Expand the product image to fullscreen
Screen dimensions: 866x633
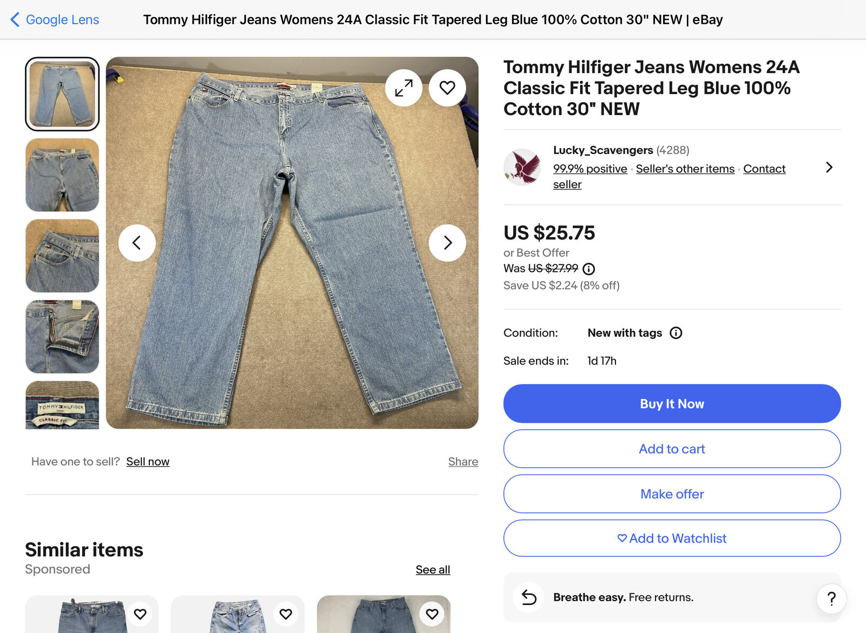point(404,88)
